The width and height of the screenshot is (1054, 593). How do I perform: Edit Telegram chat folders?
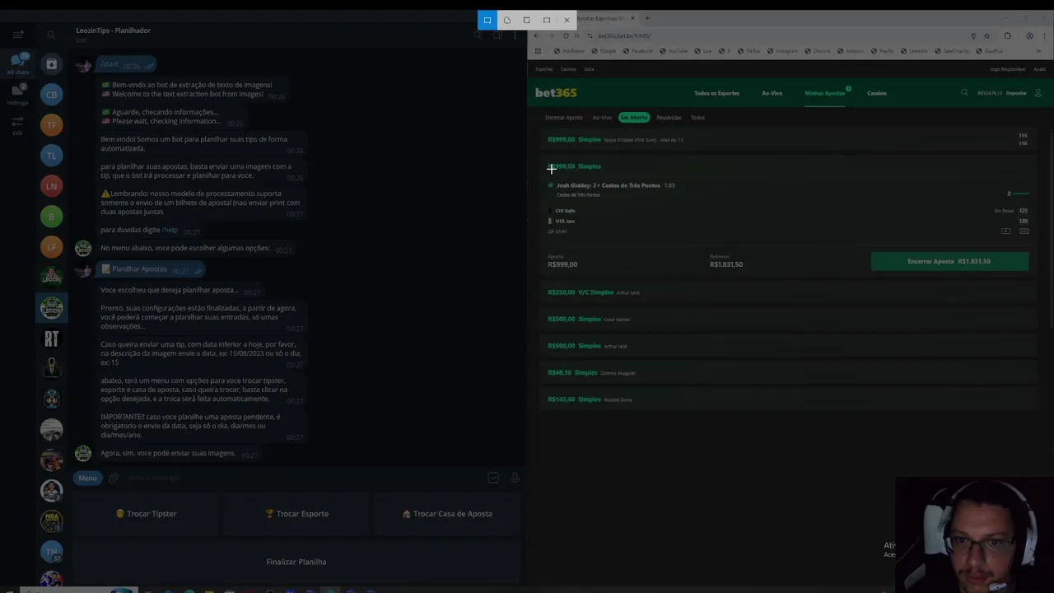17,125
